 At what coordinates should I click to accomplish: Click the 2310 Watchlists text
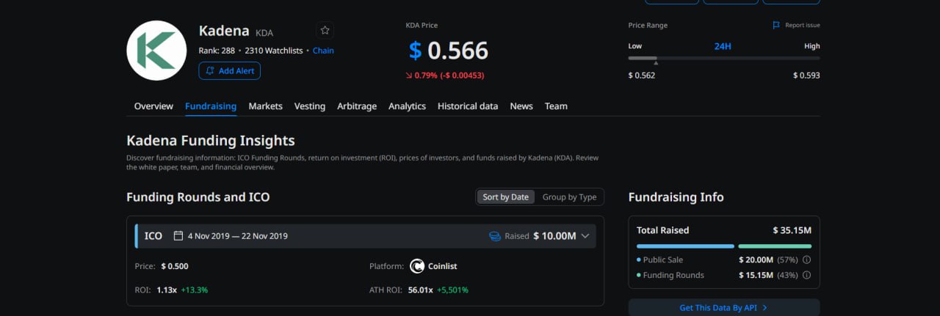pos(273,51)
